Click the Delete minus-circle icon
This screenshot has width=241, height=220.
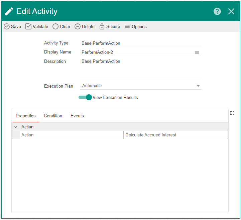78,26
